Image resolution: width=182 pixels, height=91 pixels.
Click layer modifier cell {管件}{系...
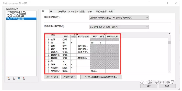[x=83, y=46]
